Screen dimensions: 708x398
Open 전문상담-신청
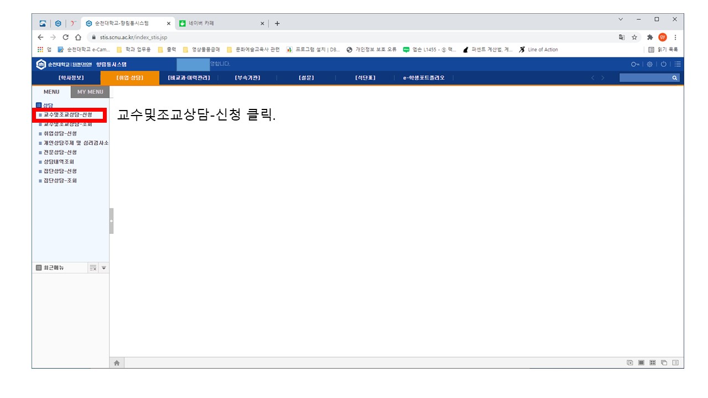[60, 152]
